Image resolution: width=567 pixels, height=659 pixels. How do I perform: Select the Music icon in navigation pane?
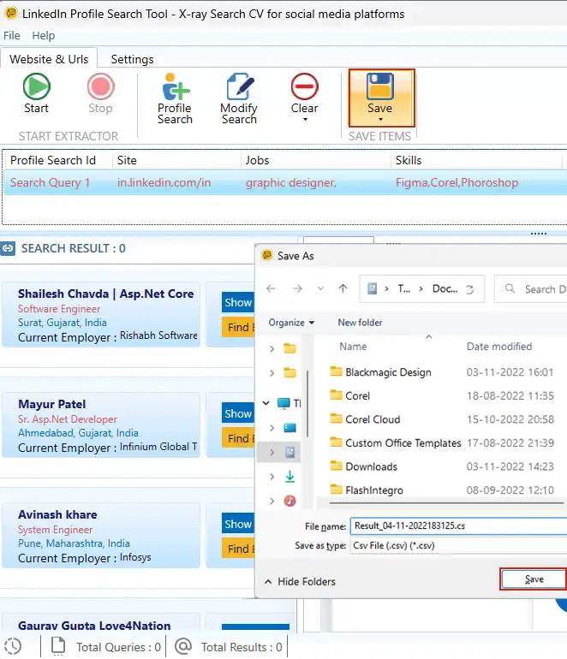(x=289, y=501)
